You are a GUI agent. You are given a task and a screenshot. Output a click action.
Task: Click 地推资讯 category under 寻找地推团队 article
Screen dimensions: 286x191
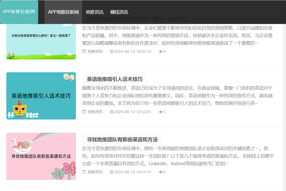(95, 172)
